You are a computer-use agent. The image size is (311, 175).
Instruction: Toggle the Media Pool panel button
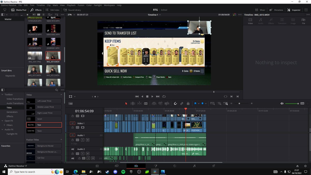pos(19,10)
